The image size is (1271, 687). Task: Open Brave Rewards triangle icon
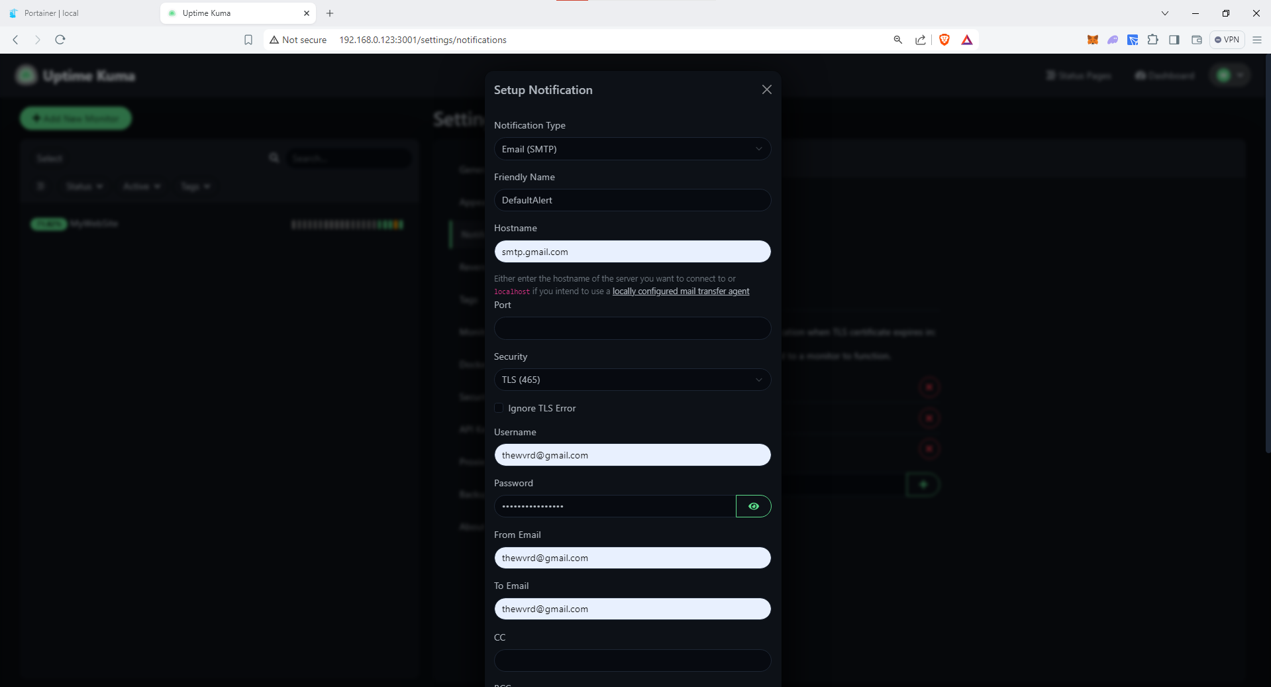(967, 40)
